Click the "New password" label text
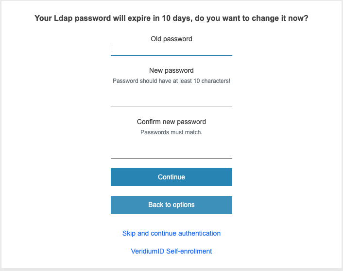This screenshot has height=271, width=343. (171, 70)
